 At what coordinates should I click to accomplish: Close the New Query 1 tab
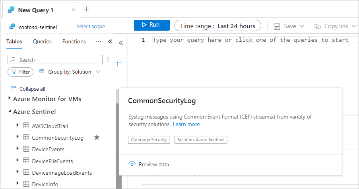click(x=73, y=10)
